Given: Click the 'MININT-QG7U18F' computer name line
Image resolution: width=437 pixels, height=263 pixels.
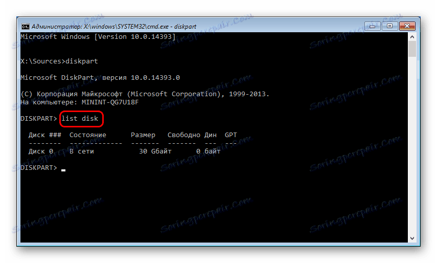Looking at the screenshot, I should 79,102.
